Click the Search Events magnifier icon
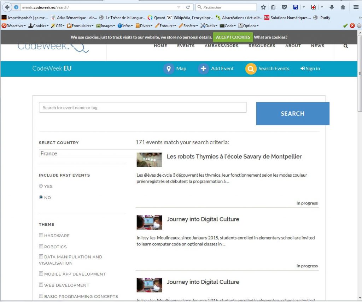The width and height of the screenshot is (362, 302). (251, 69)
